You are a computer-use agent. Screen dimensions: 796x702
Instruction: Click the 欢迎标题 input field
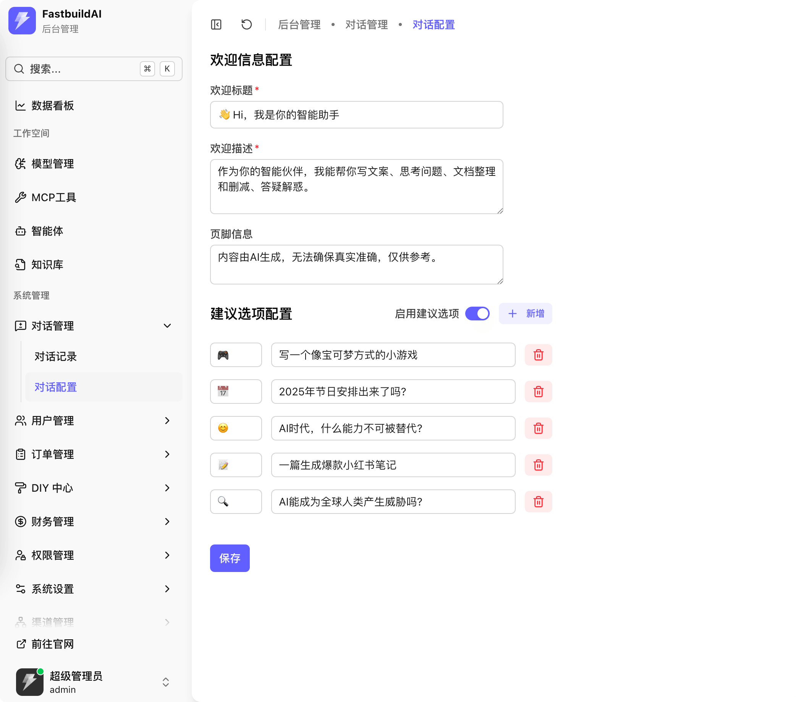point(356,115)
